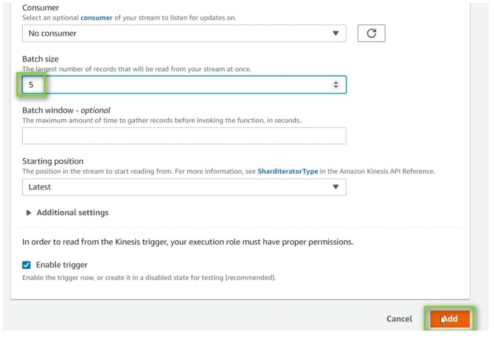This screenshot has height=341, width=494.
Task: Click the Consumer dropdown arrow icon
Action: click(x=336, y=34)
